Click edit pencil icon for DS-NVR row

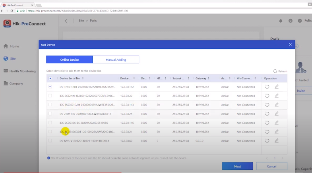[x=277, y=140]
